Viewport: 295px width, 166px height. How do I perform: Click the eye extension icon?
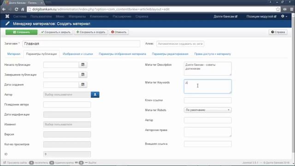pos(285,9)
